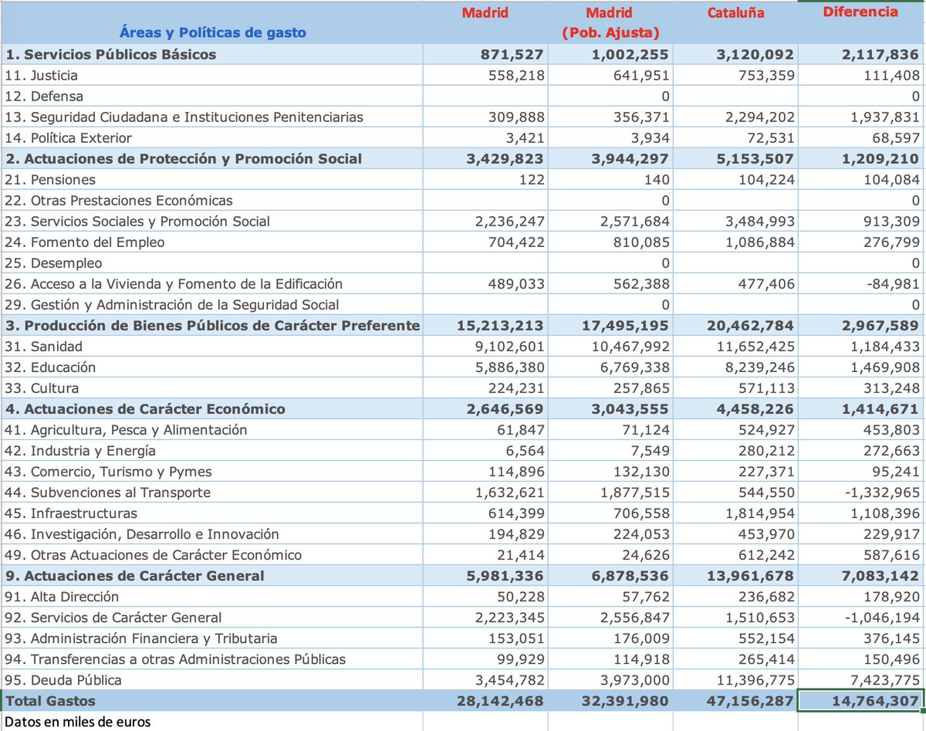This screenshot has width=926, height=731.
Task: Select the 'Áreas y Políticas de gasto' header cell
Action: (x=212, y=32)
